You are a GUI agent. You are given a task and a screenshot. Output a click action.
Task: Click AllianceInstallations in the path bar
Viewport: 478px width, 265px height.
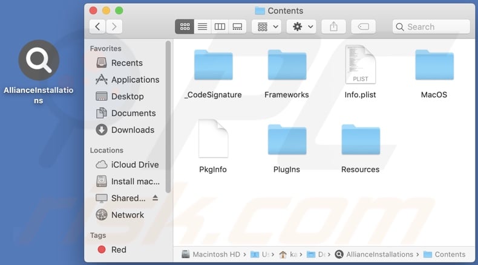pos(375,254)
